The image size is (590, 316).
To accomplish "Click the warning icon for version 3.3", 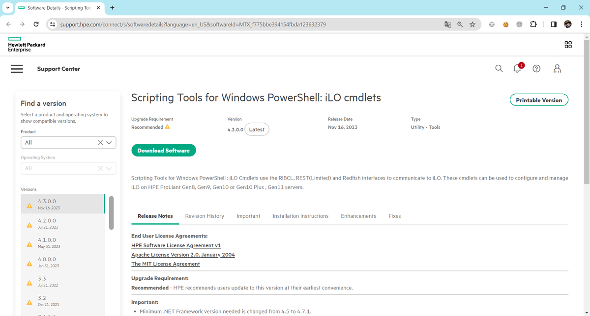I will click(x=29, y=283).
